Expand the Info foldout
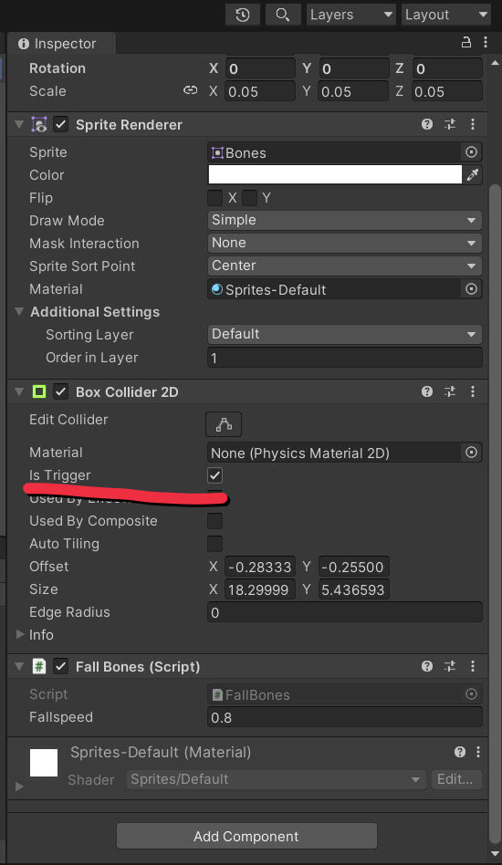Screen dimensions: 502x865 [20, 634]
